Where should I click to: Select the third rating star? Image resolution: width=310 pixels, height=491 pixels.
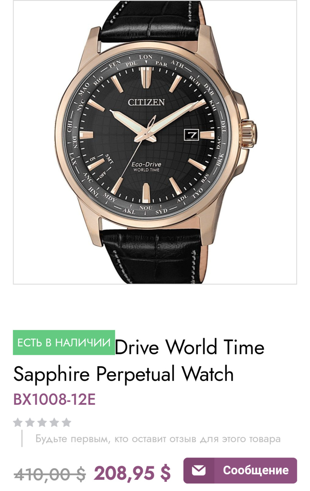[42, 422]
